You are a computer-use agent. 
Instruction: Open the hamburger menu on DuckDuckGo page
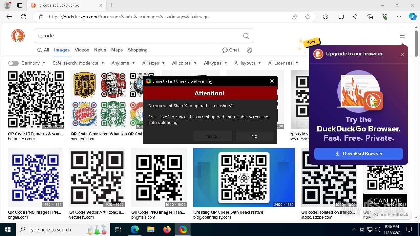coord(402,36)
